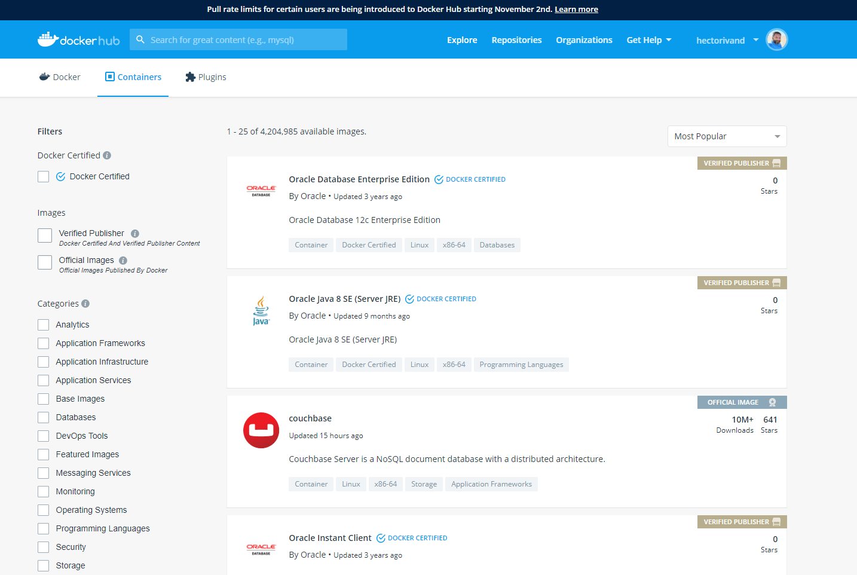Expand the Get Help menu
Image resolution: width=857 pixels, height=575 pixels.
(649, 40)
